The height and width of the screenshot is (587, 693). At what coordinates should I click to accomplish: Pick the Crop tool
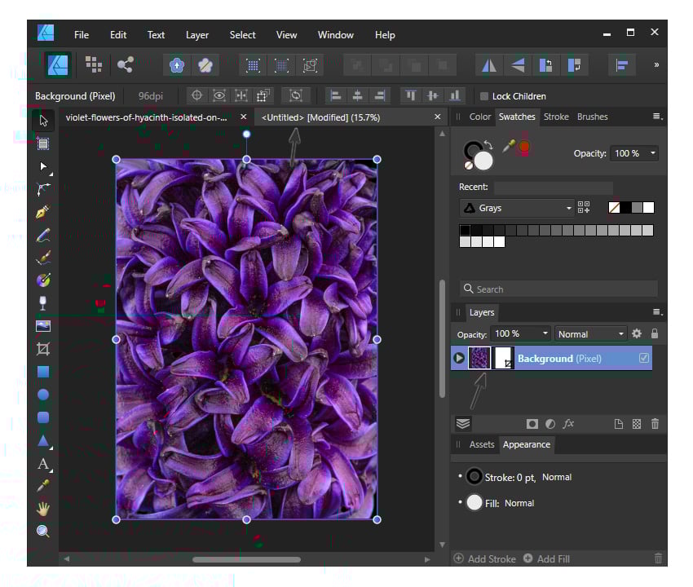pos(43,349)
